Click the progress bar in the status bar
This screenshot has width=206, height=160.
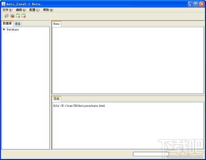tap(151, 154)
